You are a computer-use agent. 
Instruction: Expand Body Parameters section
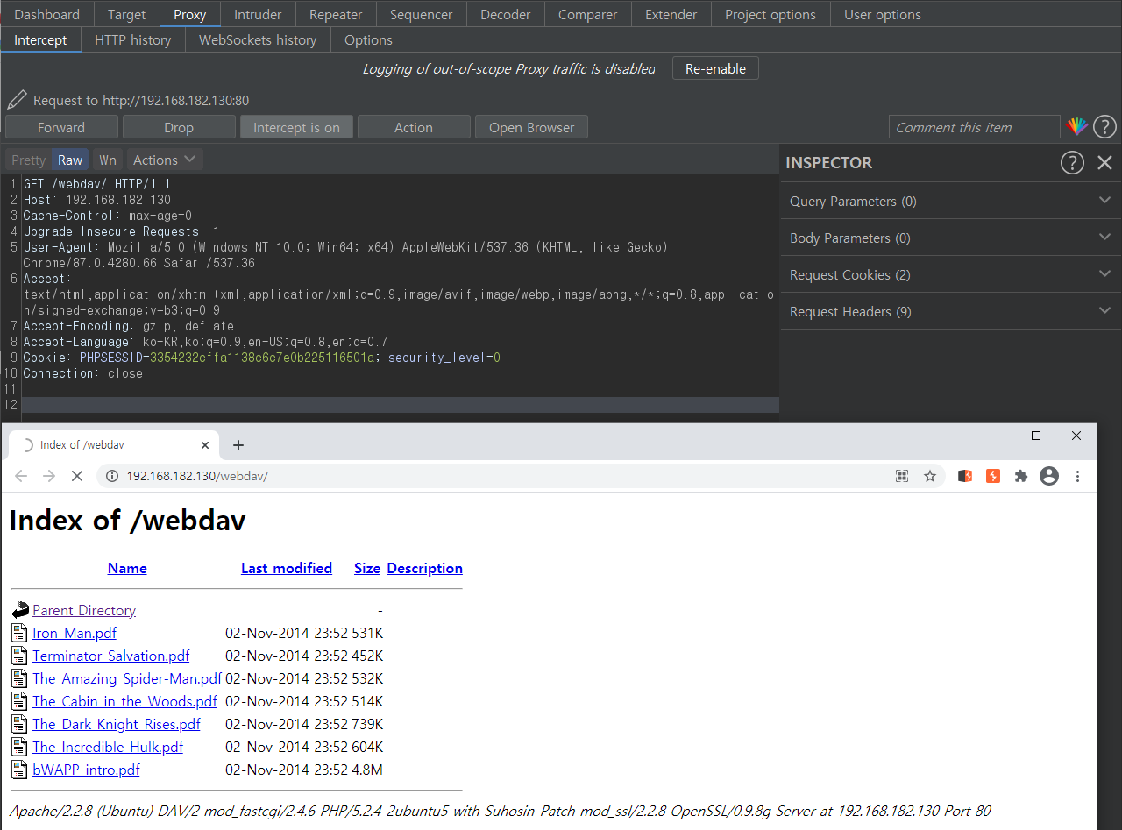click(x=950, y=238)
